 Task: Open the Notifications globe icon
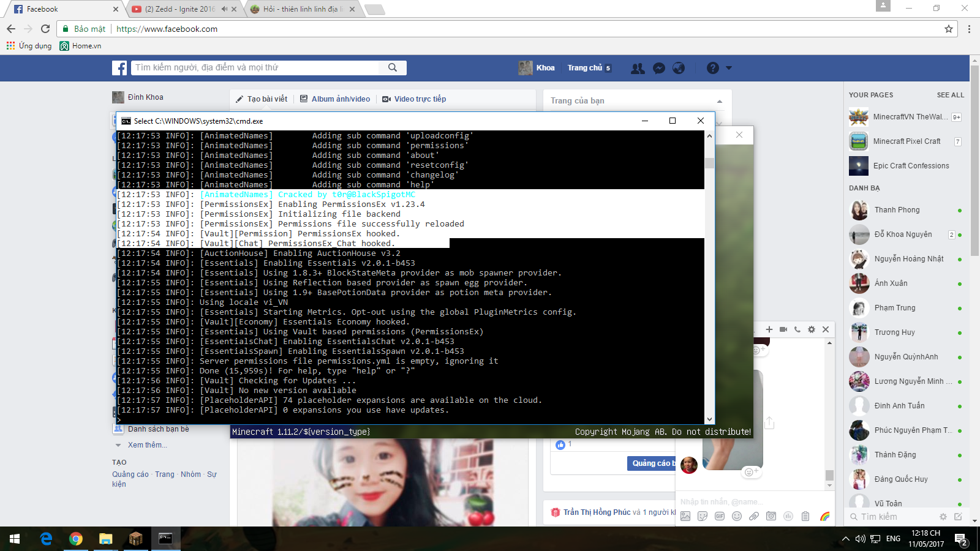[679, 68]
